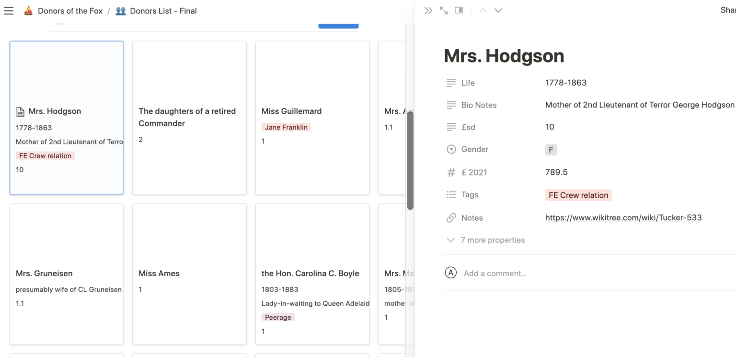The height and width of the screenshot is (357, 736).
Task: Open the Gender value F dropdown
Action: [551, 150]
